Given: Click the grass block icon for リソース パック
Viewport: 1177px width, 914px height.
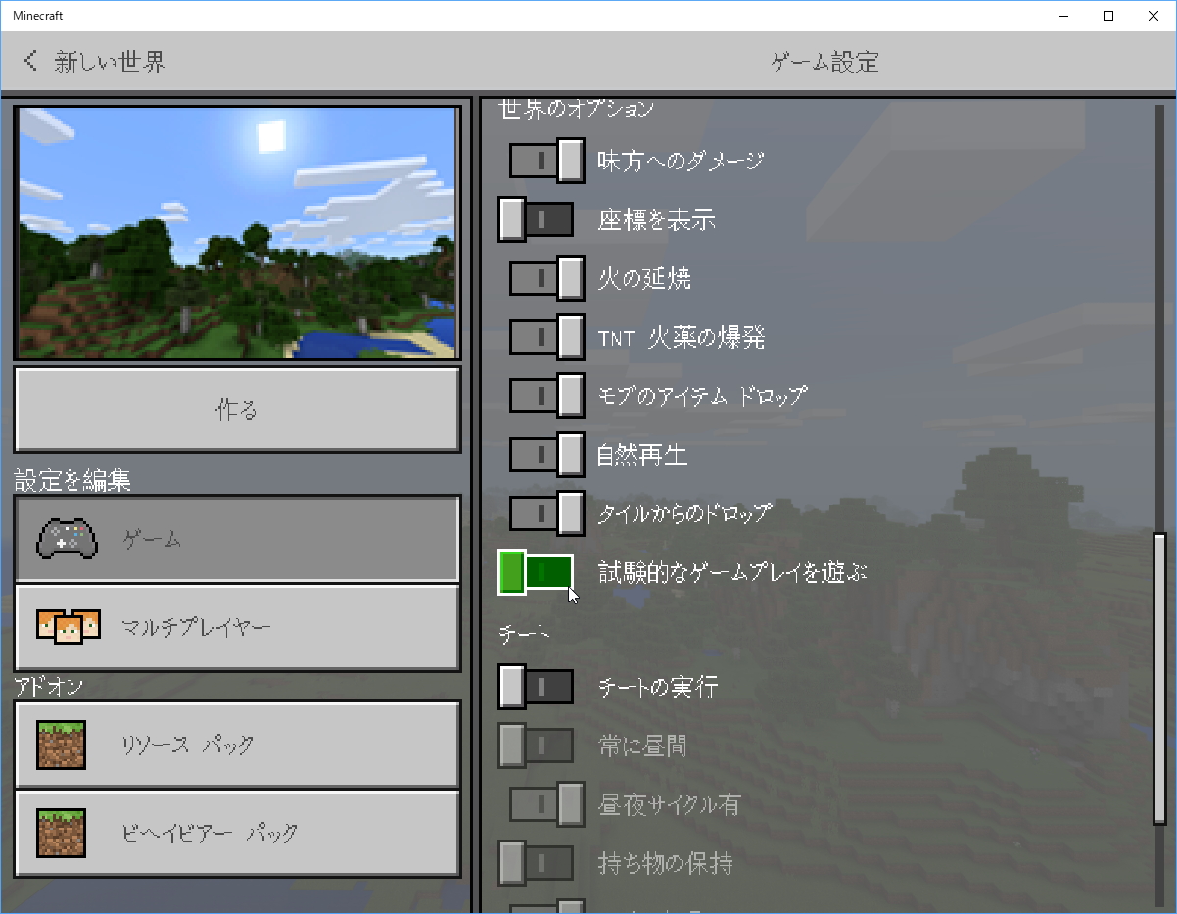Looking at the screenshot, I should [x=61, y=745].
